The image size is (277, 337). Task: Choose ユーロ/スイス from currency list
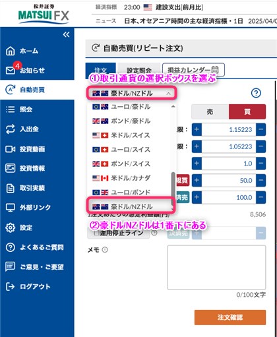[x=131, y=150]
